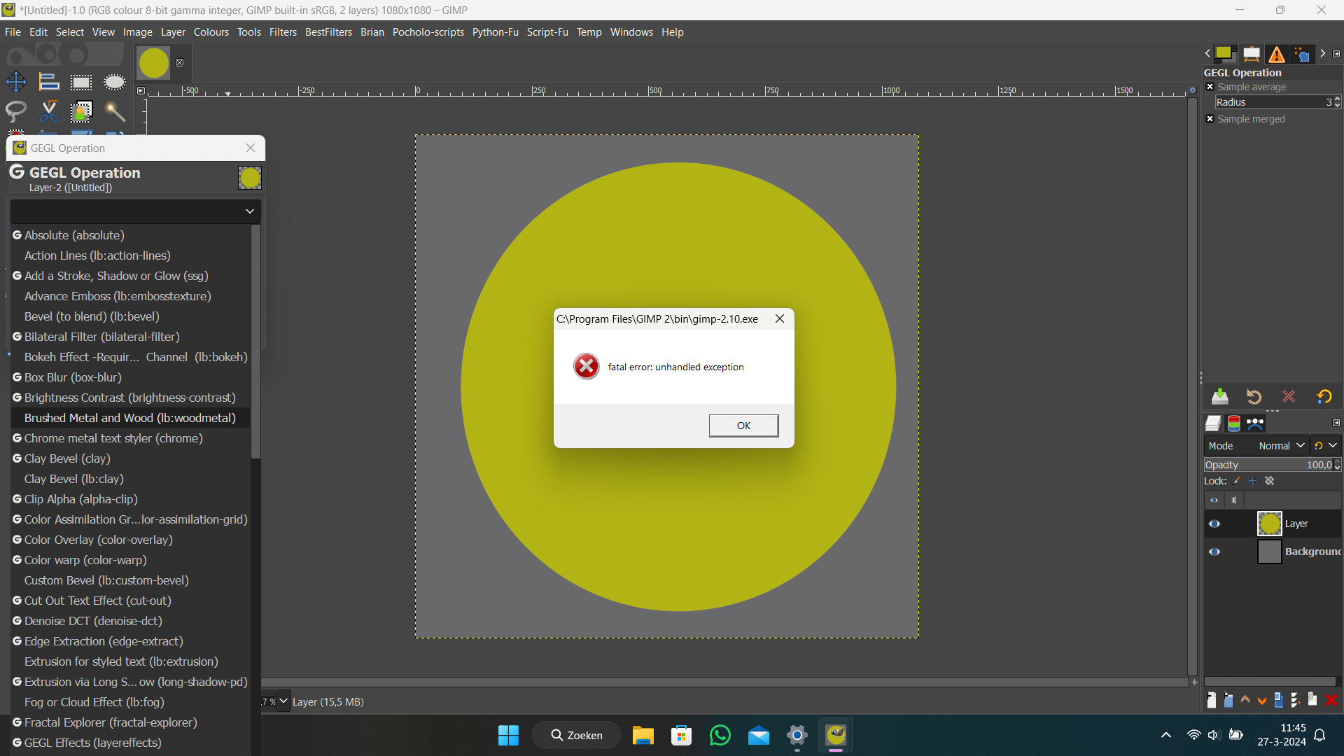Select the Ellipse Select tool
Image resolution: width=1344 pixels, height=756 pixels.
(x=114, y=82)
